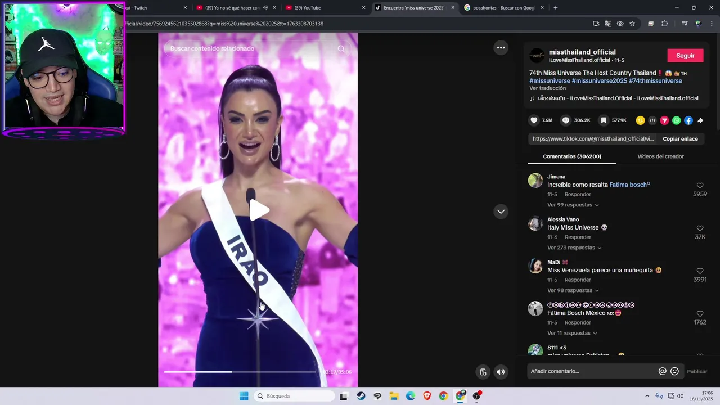Click Responder under Jimena's comment
This screenshot has width=720, height=405.
coord(578,194)
